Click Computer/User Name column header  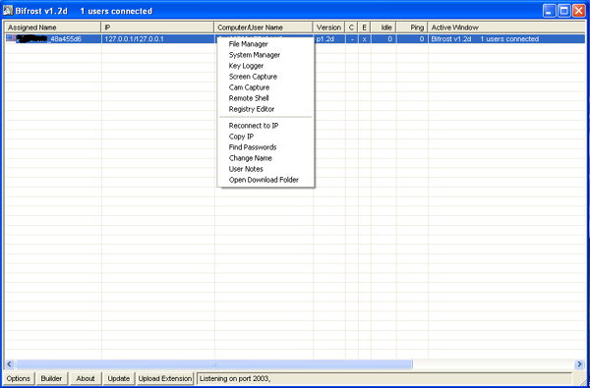(x=264, y=28)
